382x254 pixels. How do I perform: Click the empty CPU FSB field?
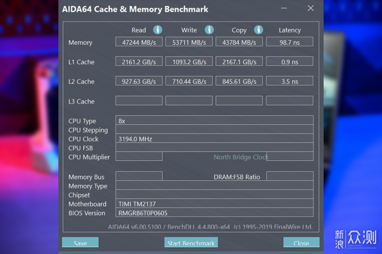click(x=214, y=147)
